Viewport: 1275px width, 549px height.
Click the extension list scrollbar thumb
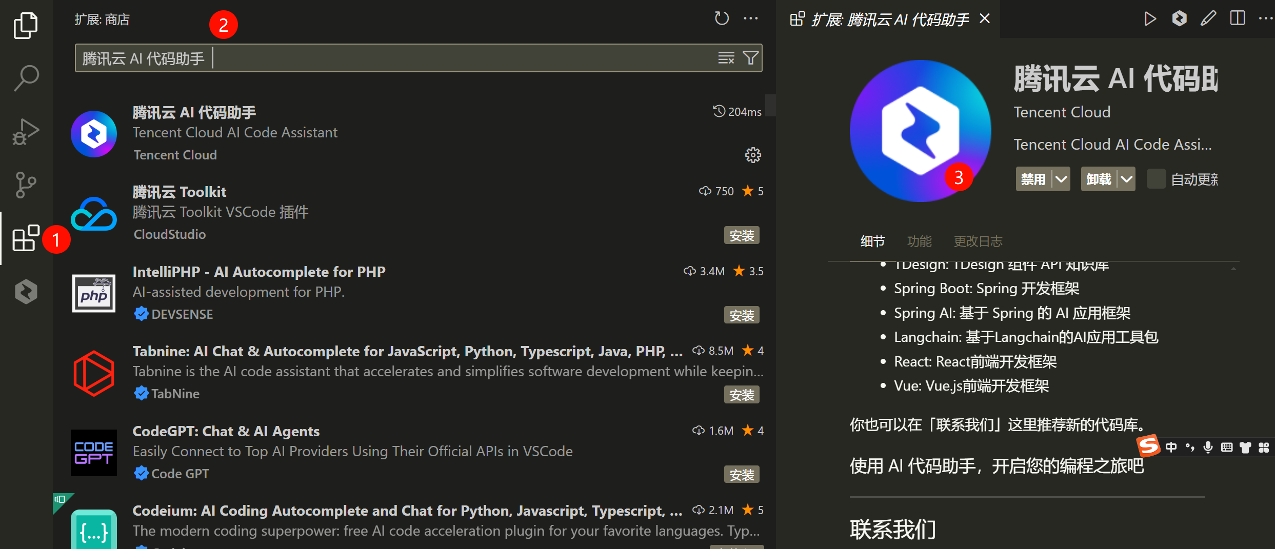(x=770, y=106)
